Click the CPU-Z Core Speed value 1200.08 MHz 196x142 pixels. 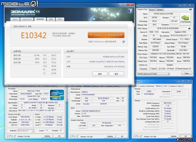pos(25,117)
